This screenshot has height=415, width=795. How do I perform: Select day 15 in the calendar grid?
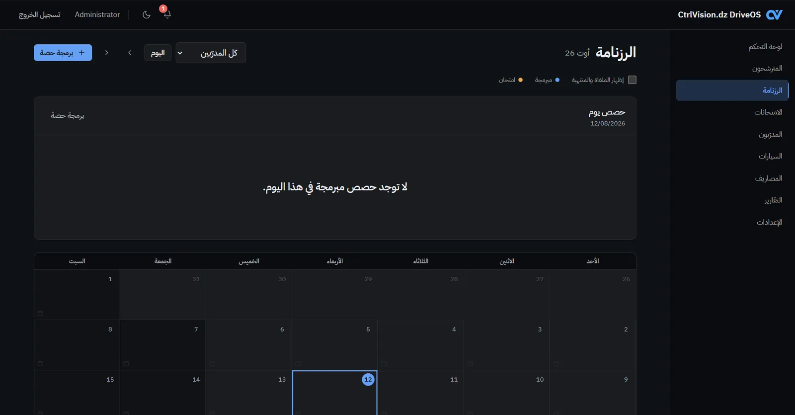point(77,393)
